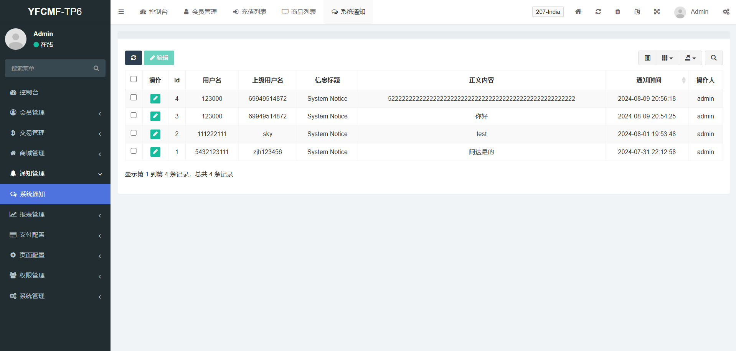The height and width of the screenshot is (351, 736).
Task: Sort by the 通知时间 column header
Action: pos(649,80)
